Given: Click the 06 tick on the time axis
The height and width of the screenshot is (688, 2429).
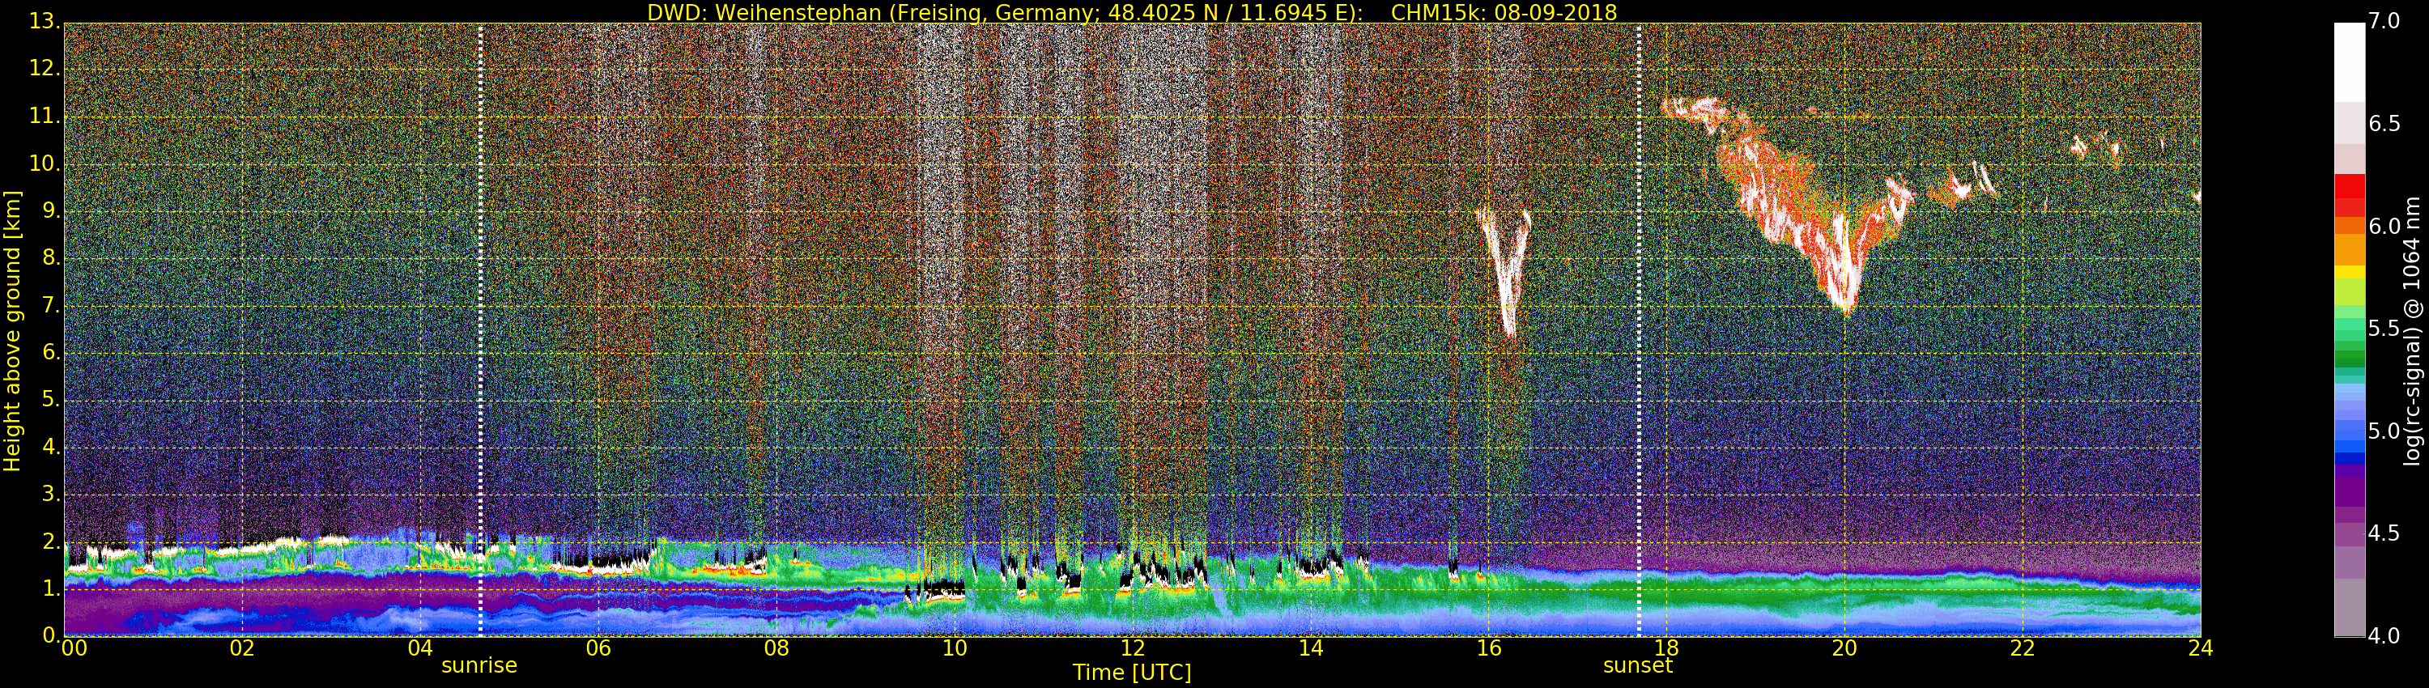Looking at the screenshot, I should click(x=598, y=648).
